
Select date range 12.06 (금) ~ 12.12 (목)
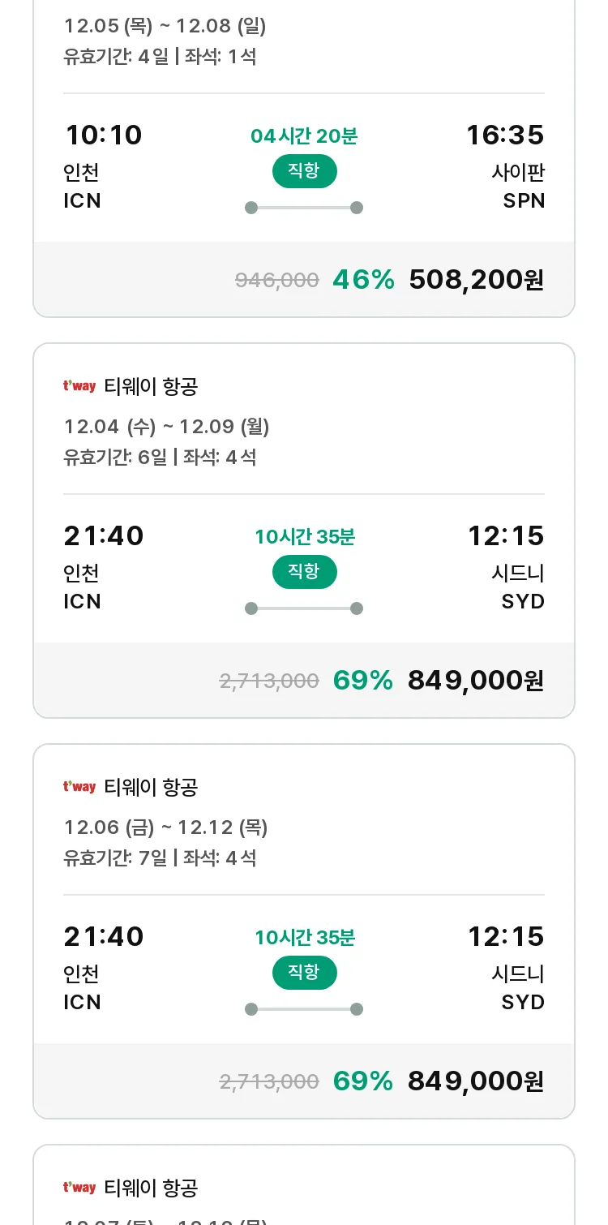click(x=166, y=827)
